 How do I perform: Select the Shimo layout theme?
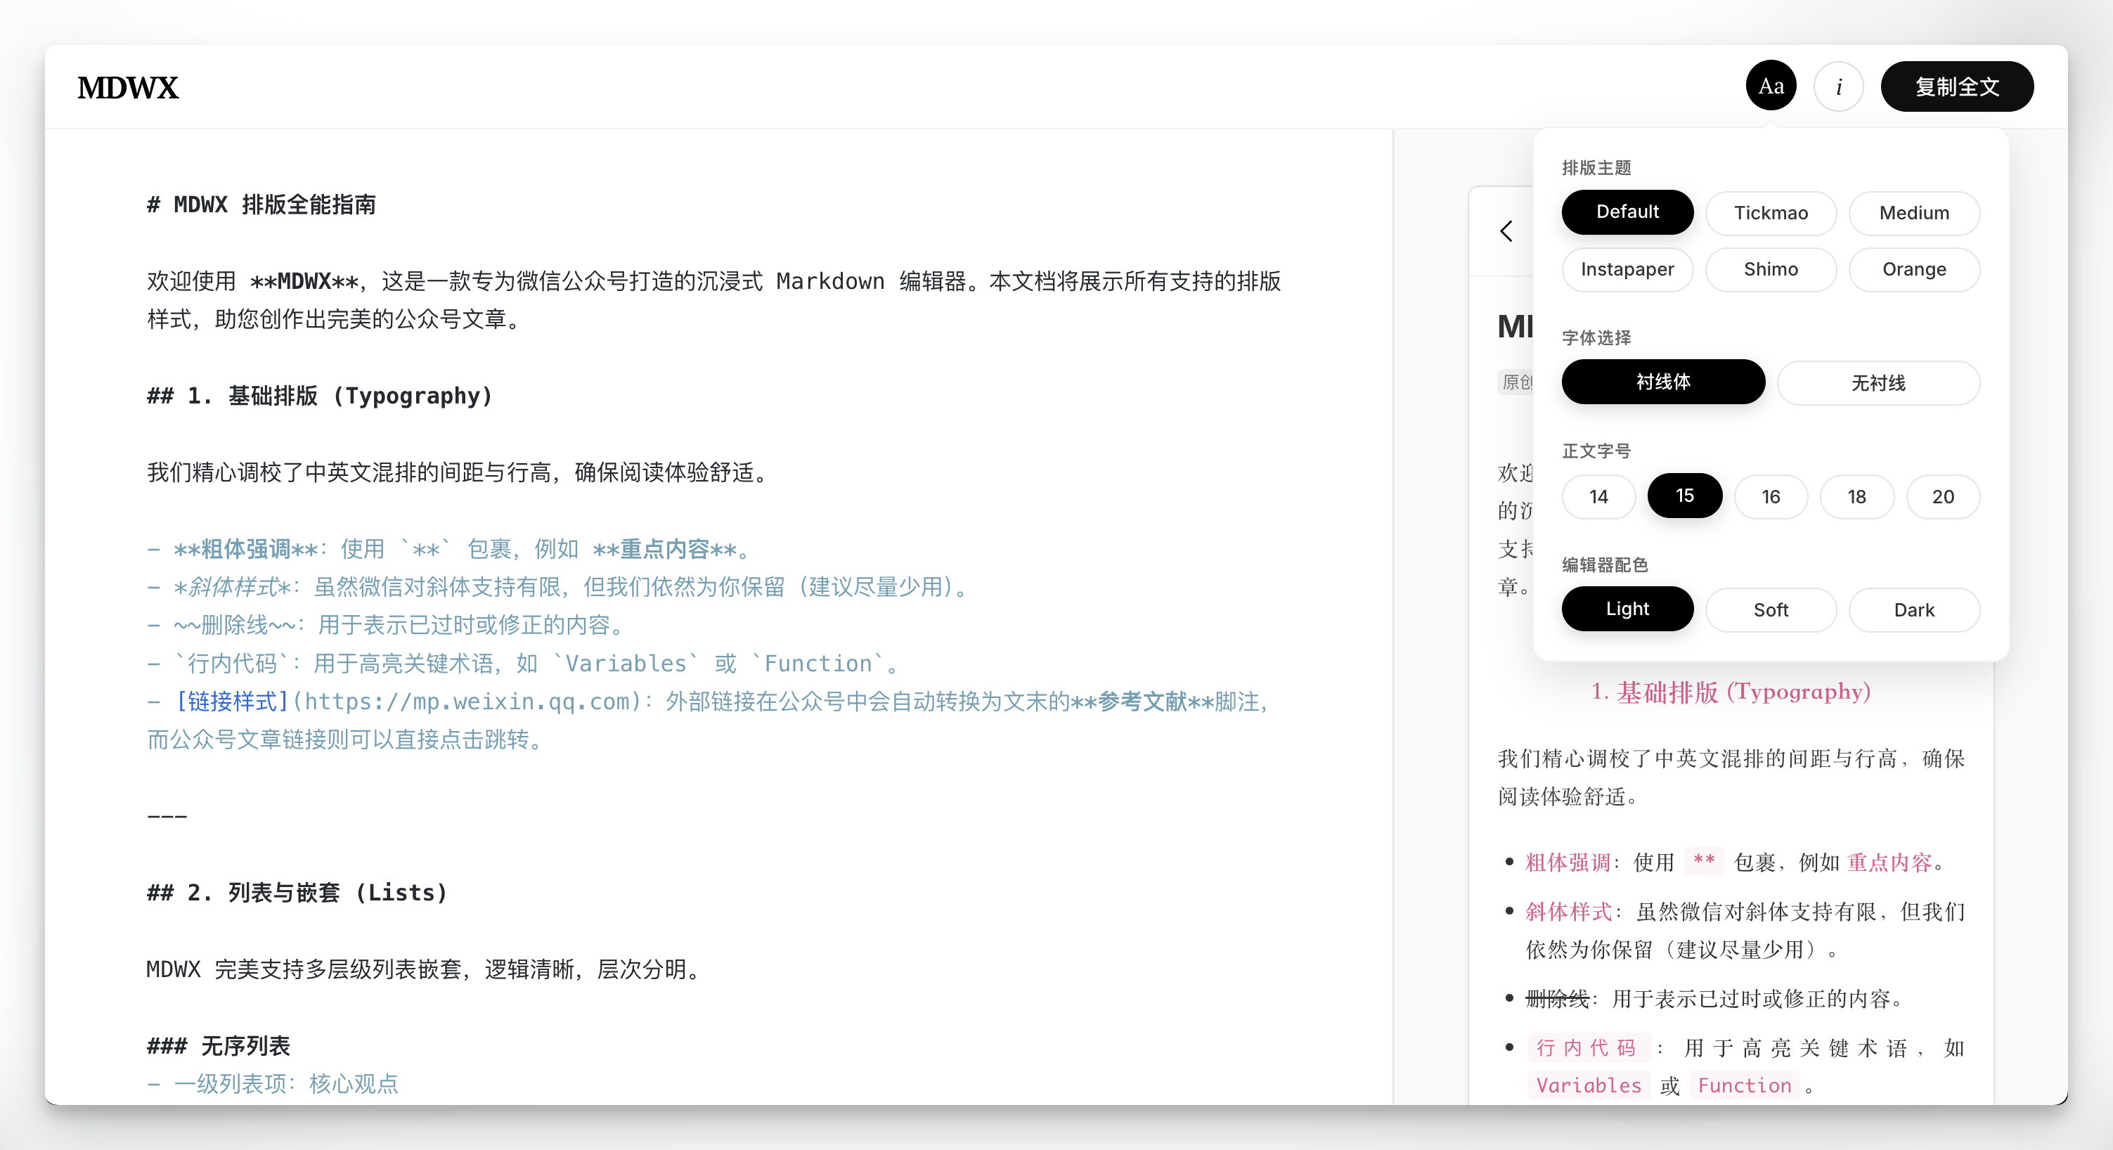(1770, 269)
